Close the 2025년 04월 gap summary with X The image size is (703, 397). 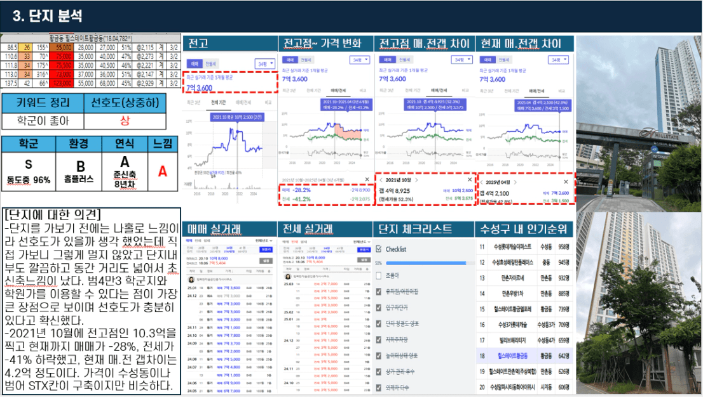pos(565,182)
